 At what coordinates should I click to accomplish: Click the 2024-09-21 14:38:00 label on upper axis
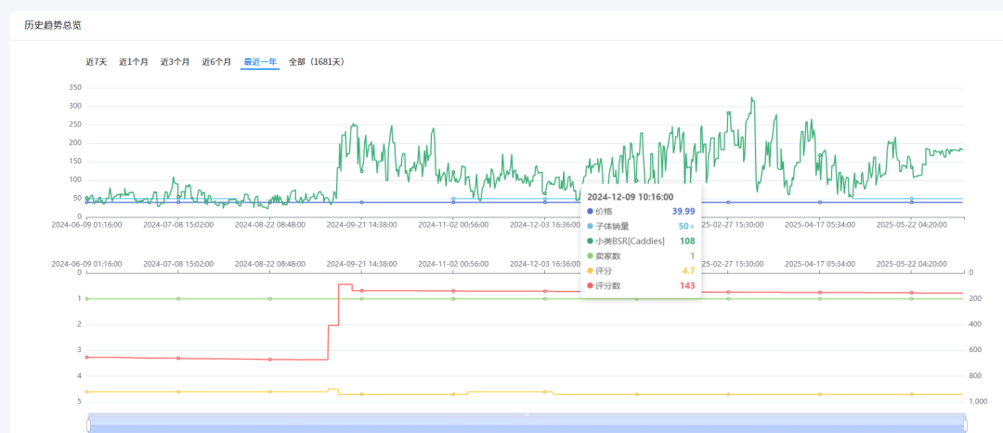pyautogui.click(x=361, y=224)
